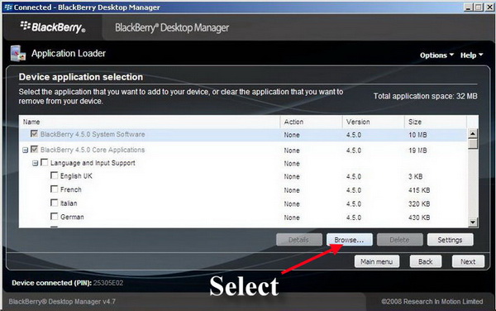The height and width of the screenshot is (311, 496).
Task: Click Total application space: 32 MB text
Action: (x=426, y=96)
